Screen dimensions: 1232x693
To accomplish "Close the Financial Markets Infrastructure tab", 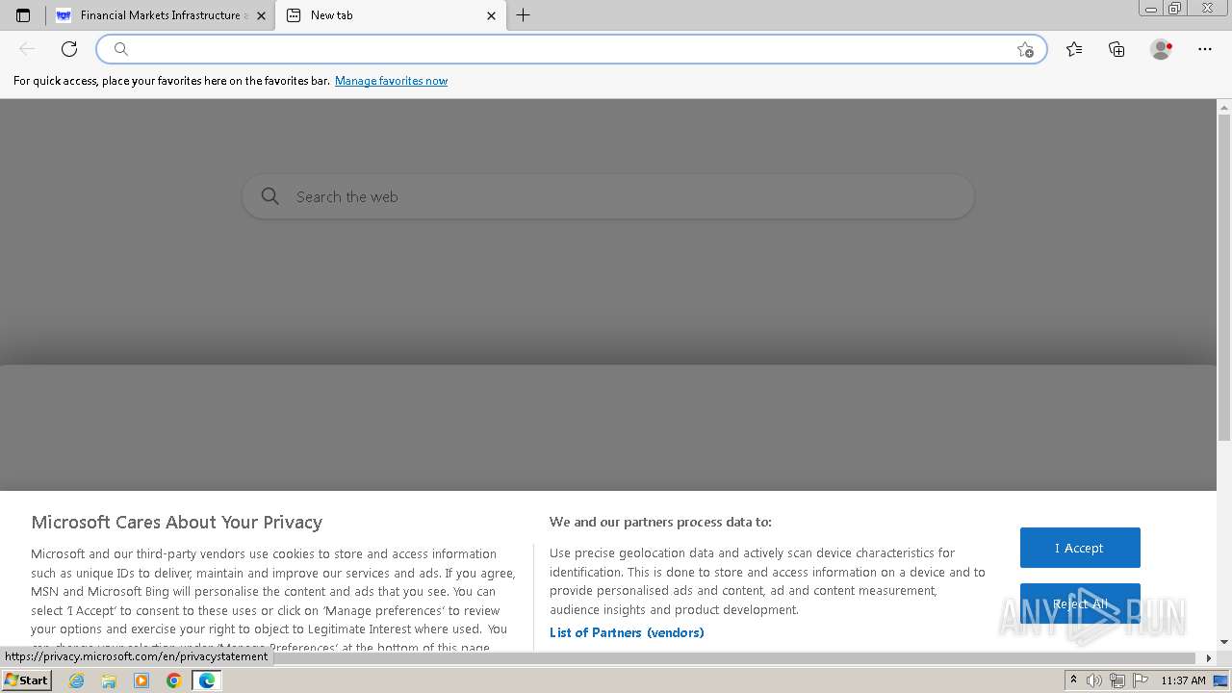I will [x=261, y=15].
